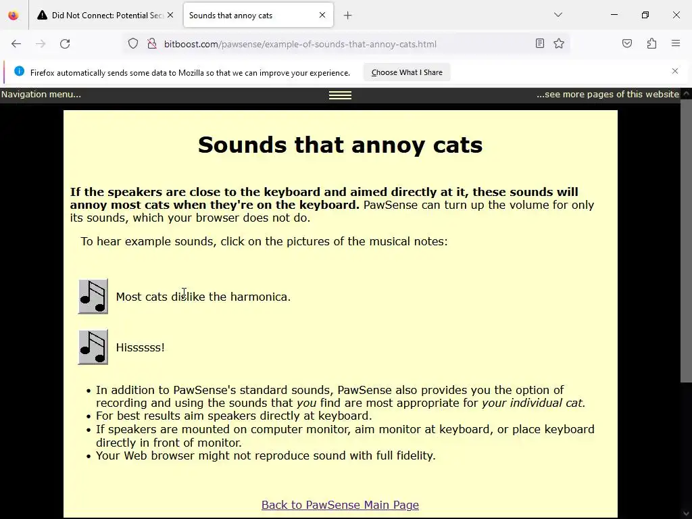This screenshot has height=519, width=692.
Task: Dismiss the Firefox data notification bar
Action: tap(675, 71)
